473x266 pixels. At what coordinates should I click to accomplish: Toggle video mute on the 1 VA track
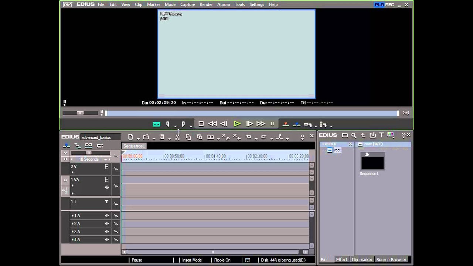tap(106, 180)
